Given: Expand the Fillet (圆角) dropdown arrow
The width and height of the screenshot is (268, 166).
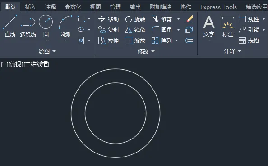Looking at the screenshot, I should tap(178, 30).
